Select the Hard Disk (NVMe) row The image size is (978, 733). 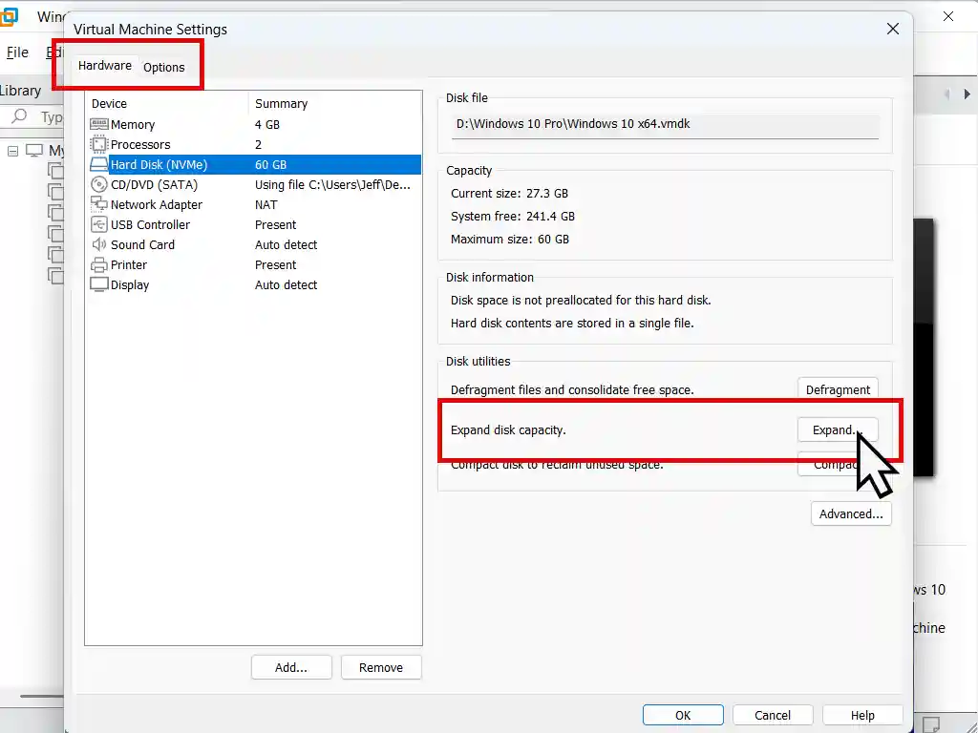click(253, 165)
